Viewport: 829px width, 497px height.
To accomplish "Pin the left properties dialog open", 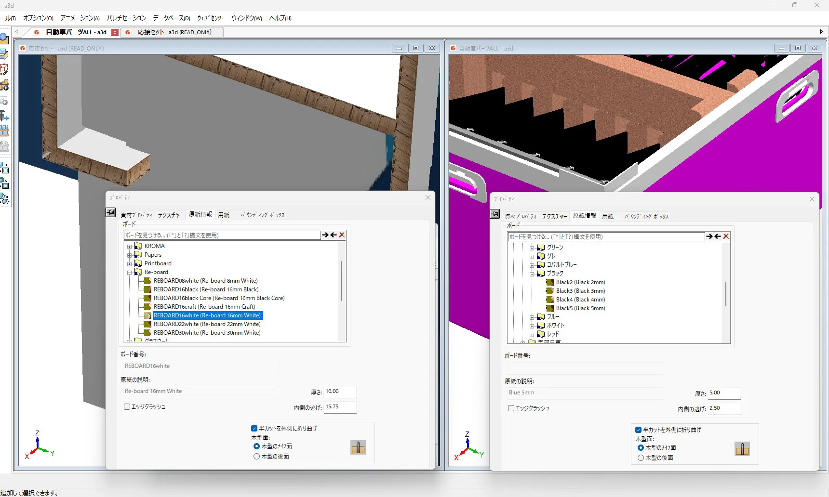I will point(110,212).
